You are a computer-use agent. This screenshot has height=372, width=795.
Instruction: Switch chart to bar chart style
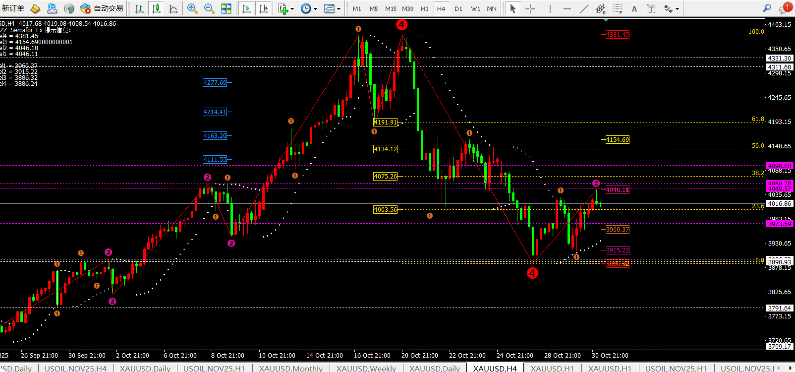coord(140,8)
